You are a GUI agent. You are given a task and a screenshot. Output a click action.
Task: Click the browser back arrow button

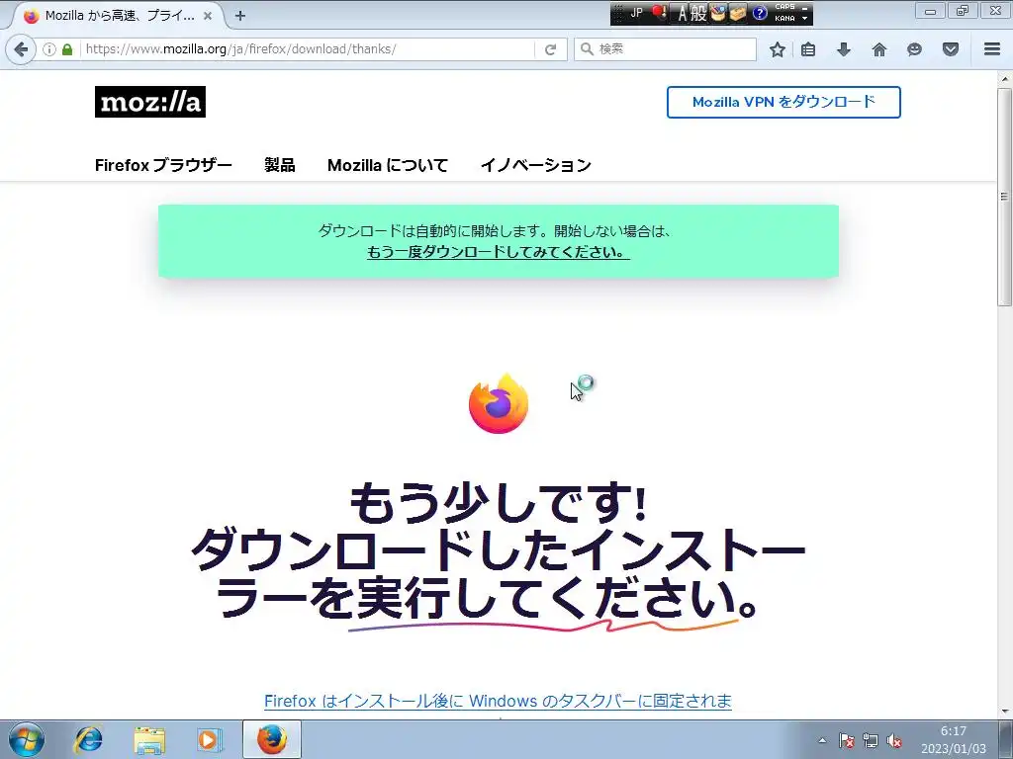point(21,49)
